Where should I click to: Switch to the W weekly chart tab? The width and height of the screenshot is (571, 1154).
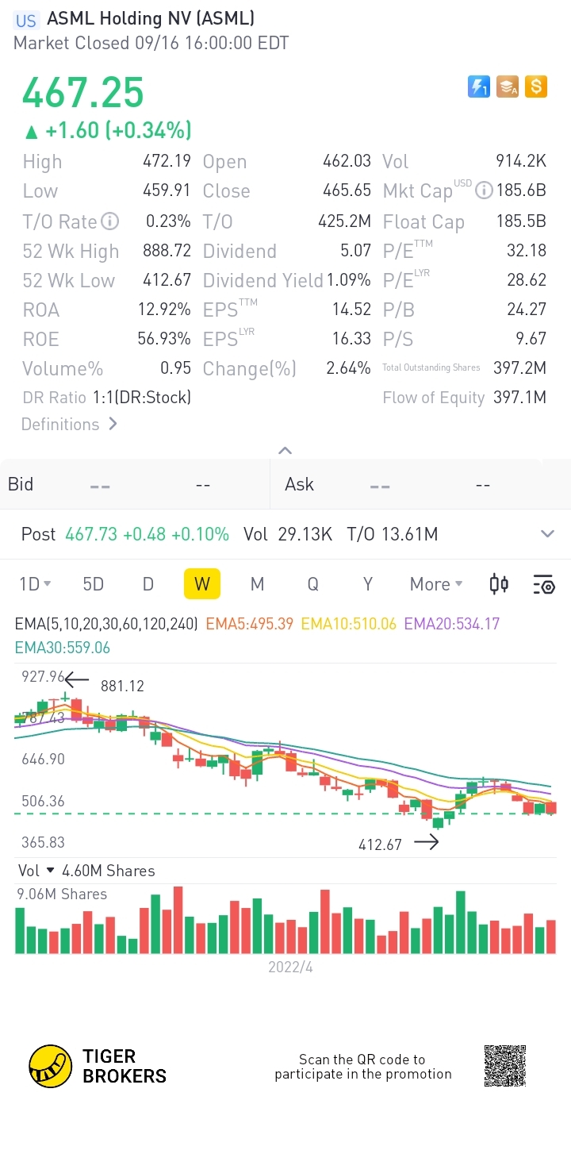click(202, 584)
